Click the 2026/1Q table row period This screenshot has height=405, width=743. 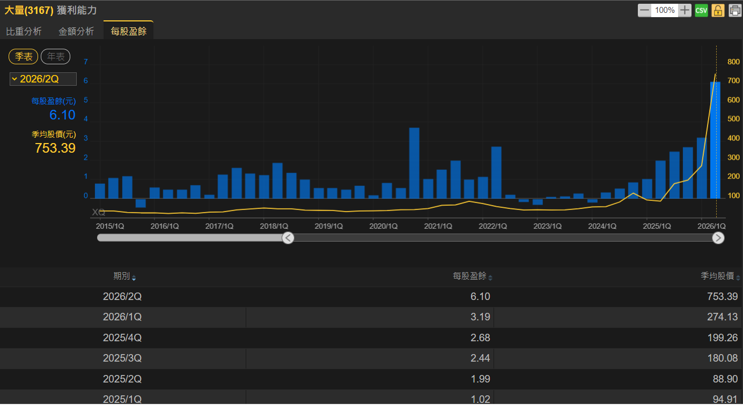(x=122, y=317)
